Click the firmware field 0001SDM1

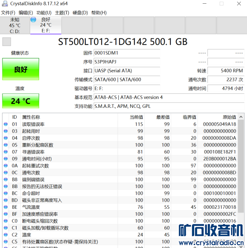coord(127,53)
